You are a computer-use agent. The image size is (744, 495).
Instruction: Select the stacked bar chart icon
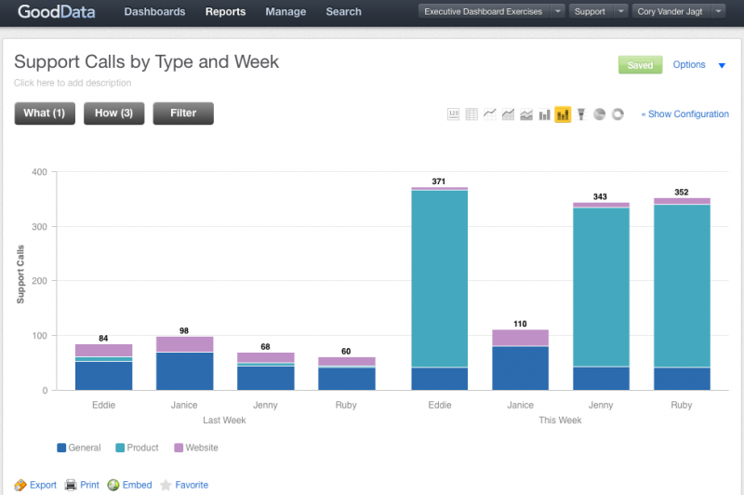click(563, 114)
